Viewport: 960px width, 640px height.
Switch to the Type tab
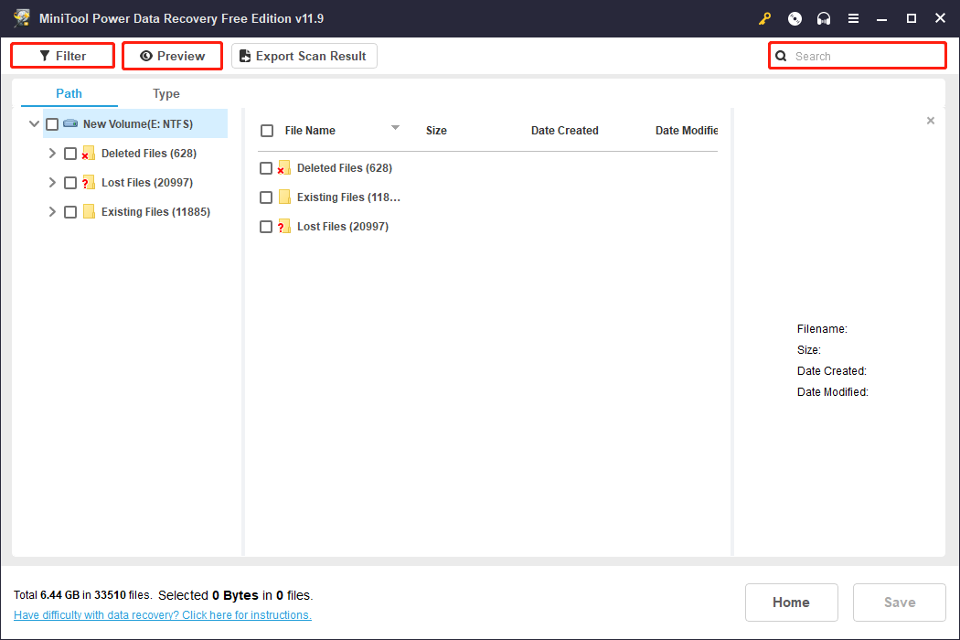[x=165, y=93]
